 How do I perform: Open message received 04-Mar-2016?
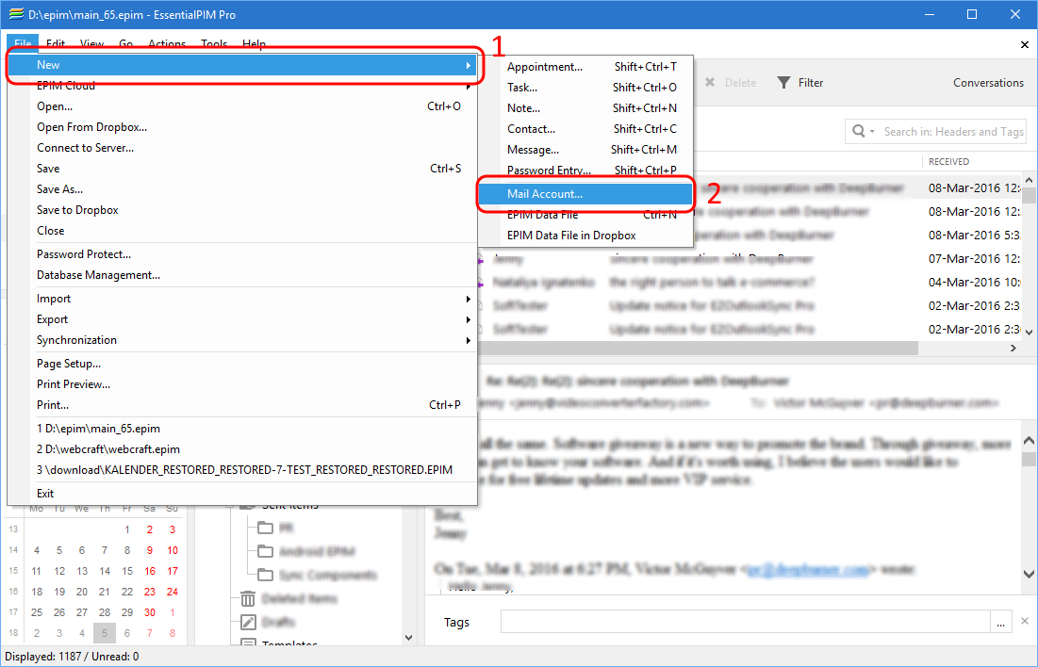click(x=750, y=283)
